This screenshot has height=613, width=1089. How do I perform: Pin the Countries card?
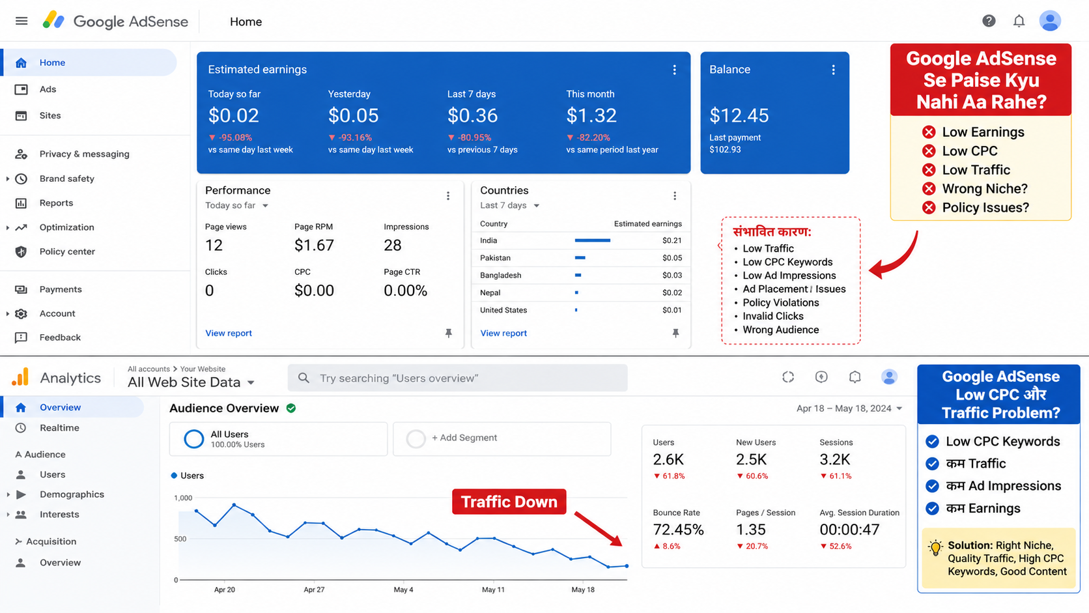pos(675,333)
